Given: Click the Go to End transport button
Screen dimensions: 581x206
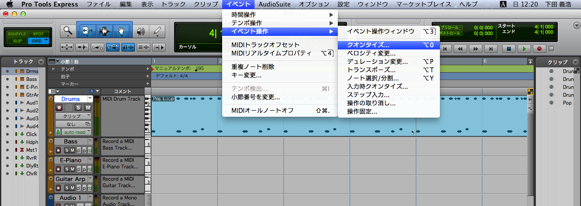Looking at the screenshot, I should pos(492,49).
